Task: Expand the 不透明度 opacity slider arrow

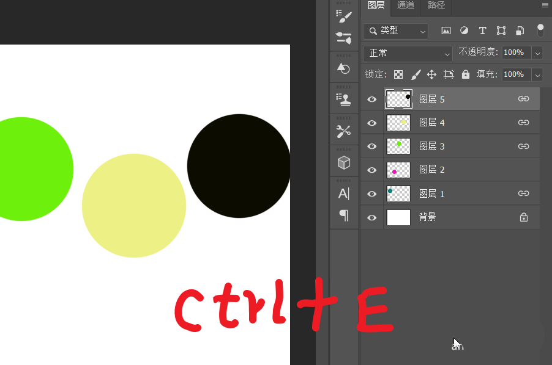Action: 538,53
